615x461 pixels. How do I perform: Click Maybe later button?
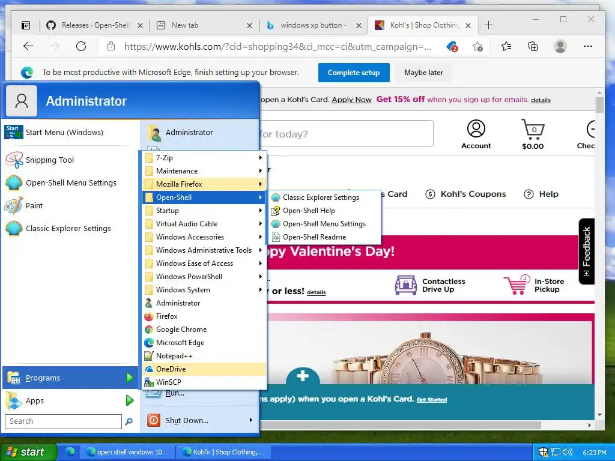(x=423, y=73)
